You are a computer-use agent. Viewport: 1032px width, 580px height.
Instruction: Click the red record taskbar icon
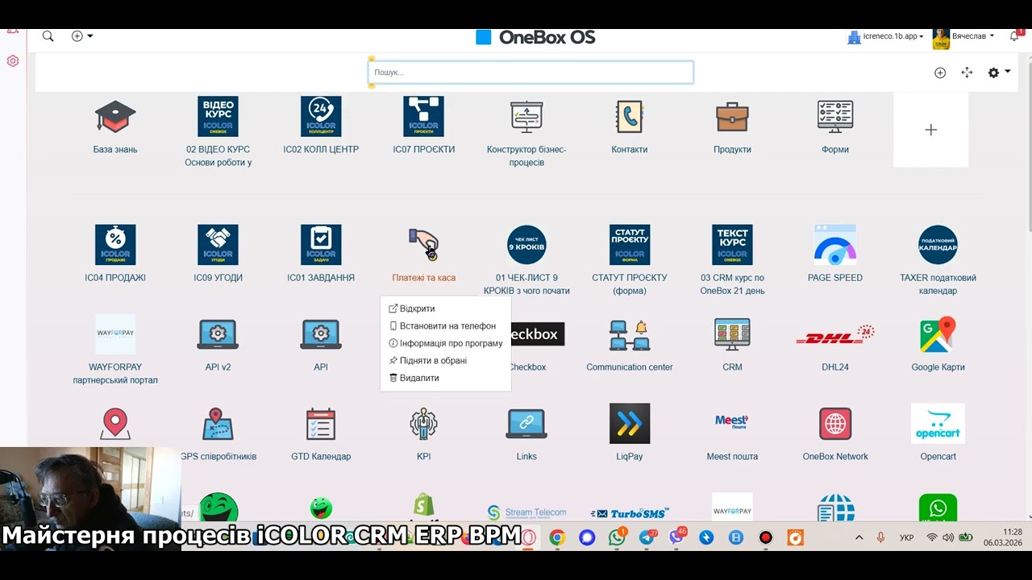click(x=766, y=537)
